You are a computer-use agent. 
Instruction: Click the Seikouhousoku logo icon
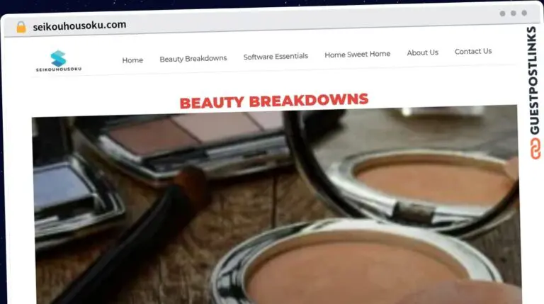pos(58,58)
